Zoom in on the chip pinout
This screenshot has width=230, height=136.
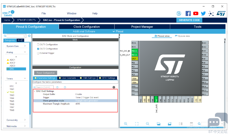point(126,124)
